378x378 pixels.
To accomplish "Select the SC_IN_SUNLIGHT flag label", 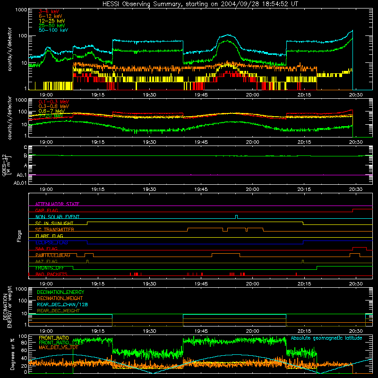I will click(x=54, y=223).
